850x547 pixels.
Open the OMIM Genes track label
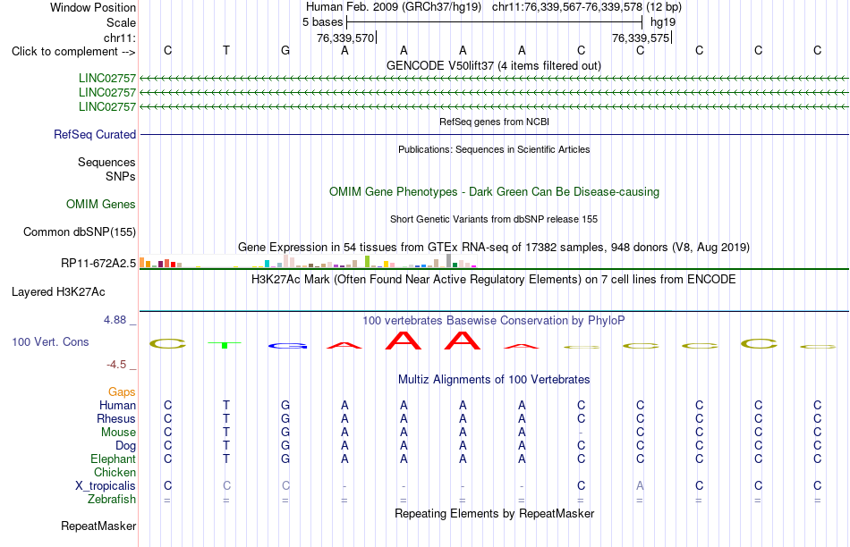tap(101, 204)
